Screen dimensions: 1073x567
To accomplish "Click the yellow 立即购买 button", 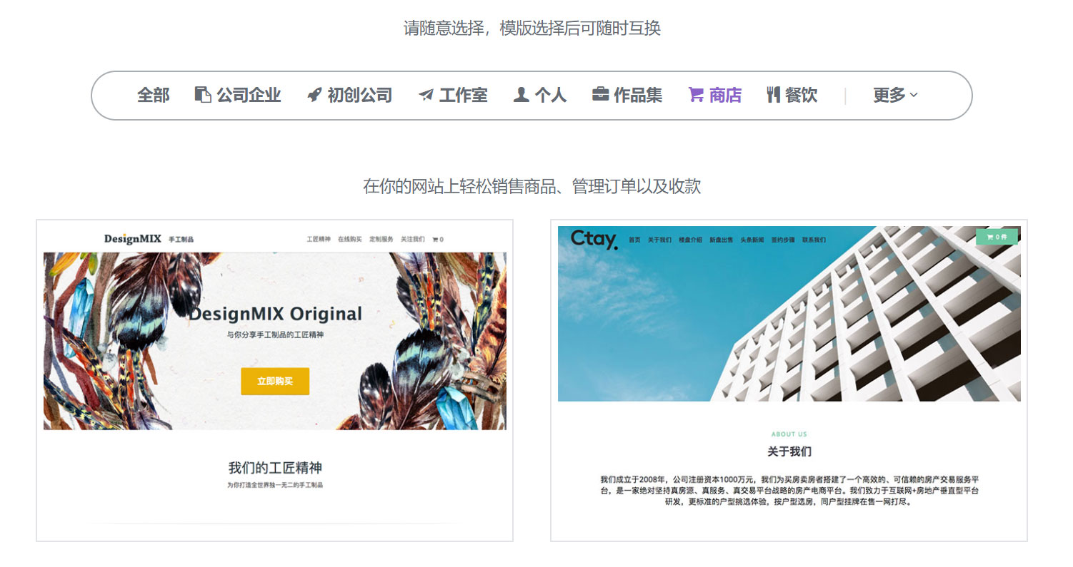I will tap(274, 382).
